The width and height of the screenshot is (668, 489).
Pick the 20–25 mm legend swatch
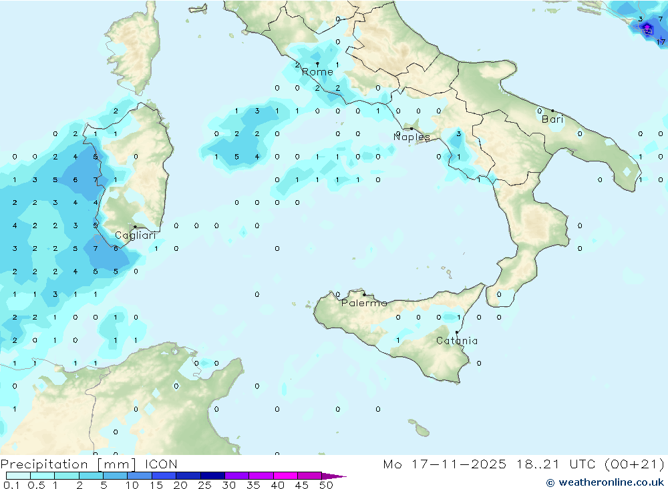point(188,476)
